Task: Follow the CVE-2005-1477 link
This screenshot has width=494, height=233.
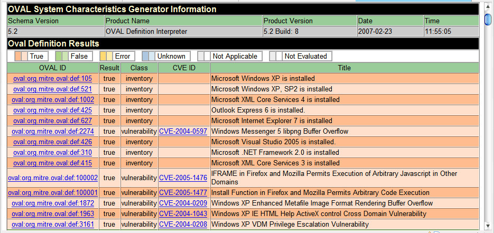Action: [x=183, y=192]
